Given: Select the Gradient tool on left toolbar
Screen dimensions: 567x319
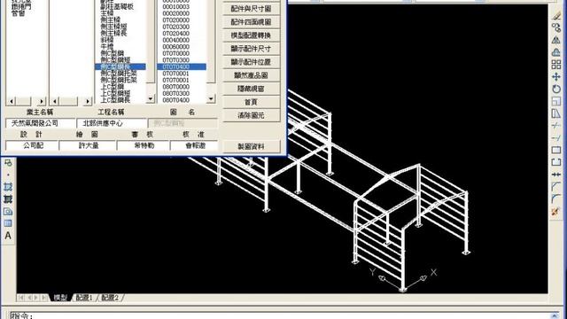Looking at the screenshot, I should [8, 199].
